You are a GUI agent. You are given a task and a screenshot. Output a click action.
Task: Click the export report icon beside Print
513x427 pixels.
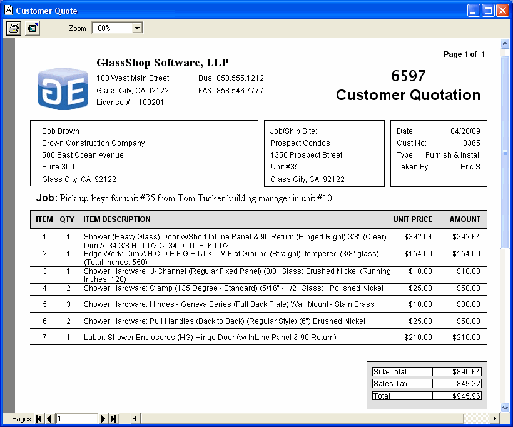pyautogui.click(x=33, y=28)
